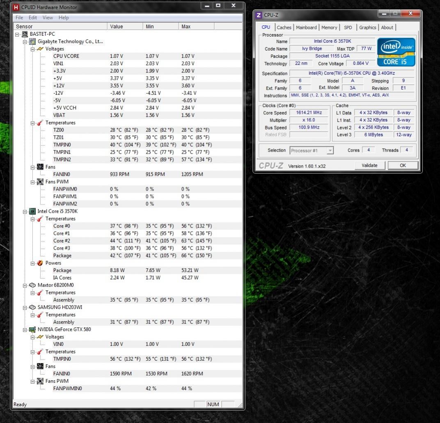Viewport: 440px width, 423px height.
Task: Open the Edit menu in HWMonitor
Action: click(33, 18)
